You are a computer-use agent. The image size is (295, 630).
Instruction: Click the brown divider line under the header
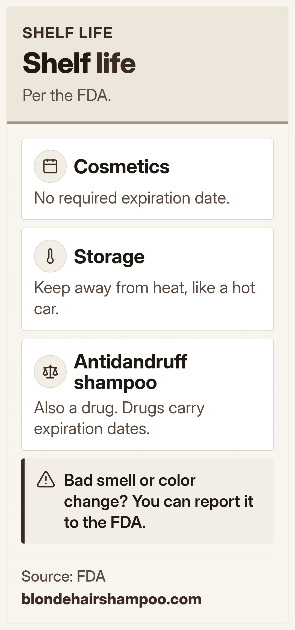pyautogui.click(x=147, y=122)
